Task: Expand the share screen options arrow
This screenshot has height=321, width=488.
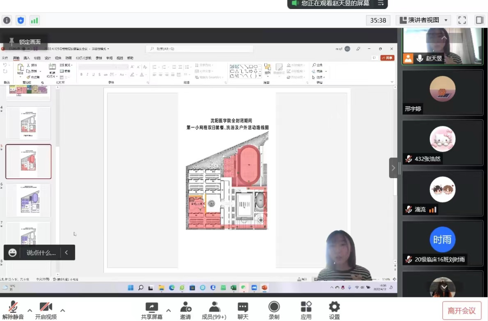Action: pos(169,310)
